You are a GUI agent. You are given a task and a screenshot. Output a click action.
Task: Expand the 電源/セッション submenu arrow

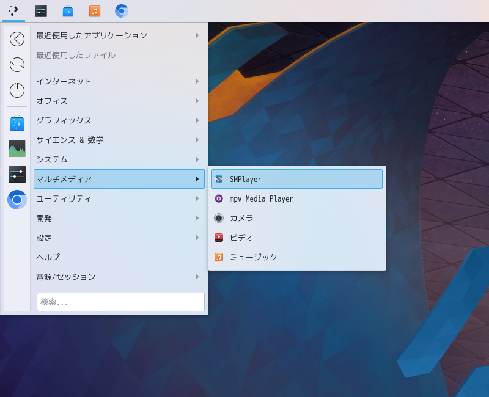[x=197, y=277]
